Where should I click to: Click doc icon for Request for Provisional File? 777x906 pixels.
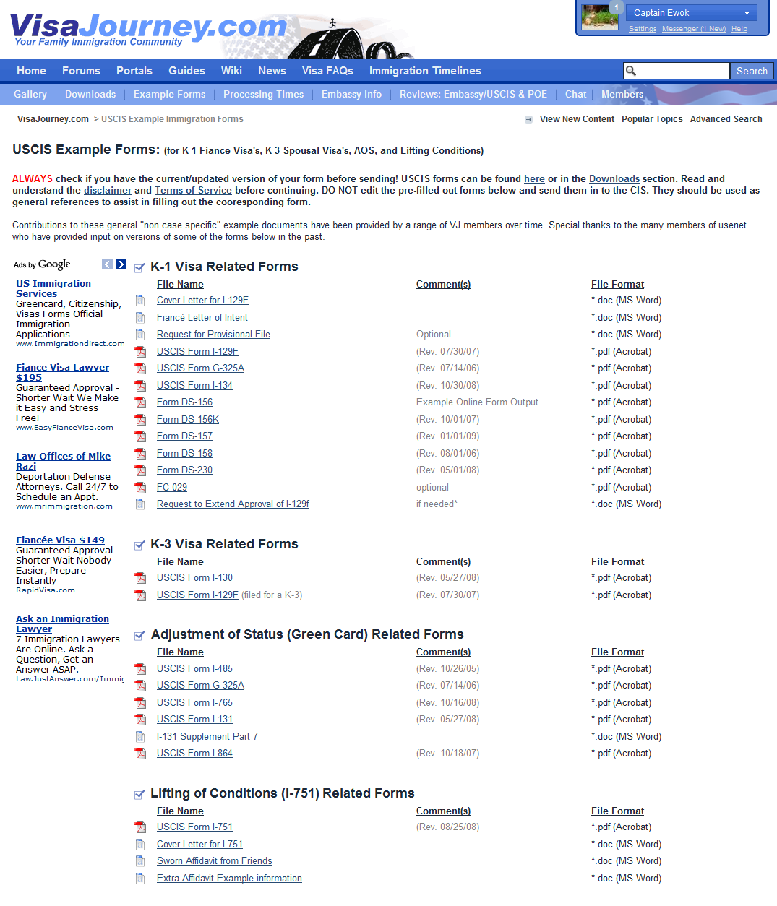click(140, 335)
